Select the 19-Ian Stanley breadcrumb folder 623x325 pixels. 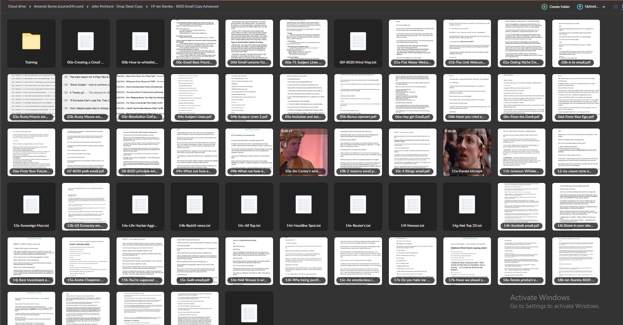[185, 6]
